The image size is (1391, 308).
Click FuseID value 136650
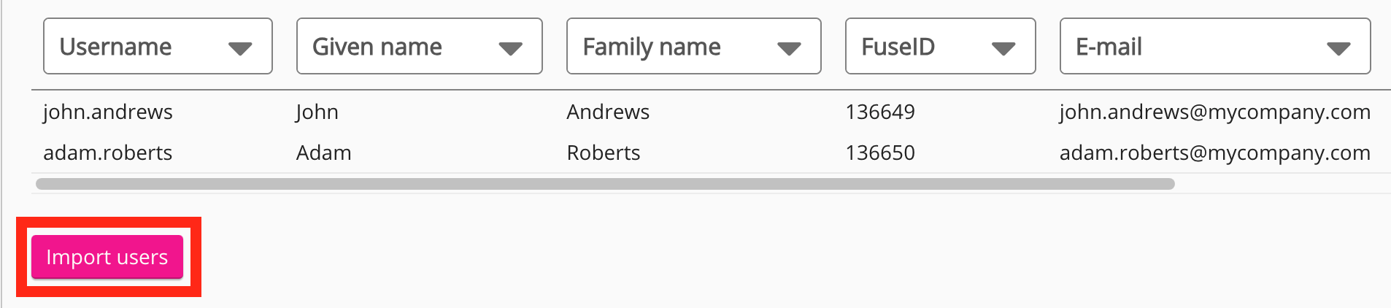click(880, 153)
